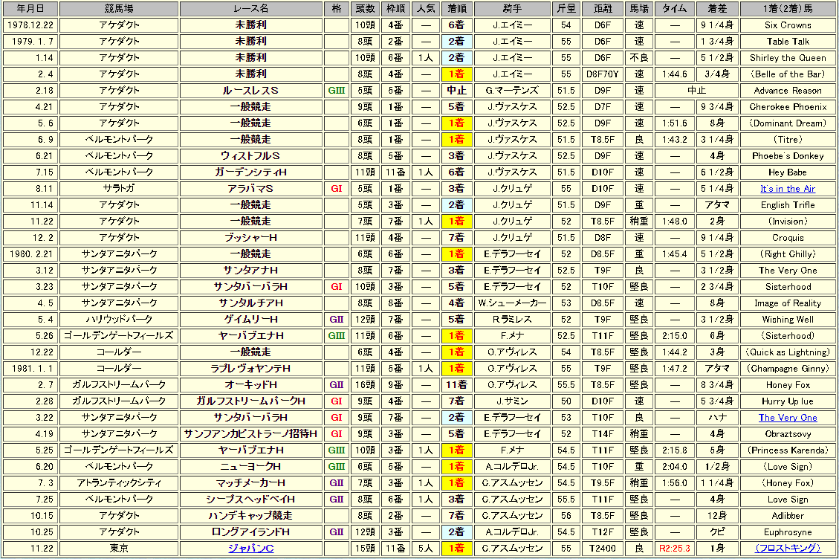Click the Wishing Well horse name
The height and width of the screenshot is (559, 839).
(x=788, y=319)
